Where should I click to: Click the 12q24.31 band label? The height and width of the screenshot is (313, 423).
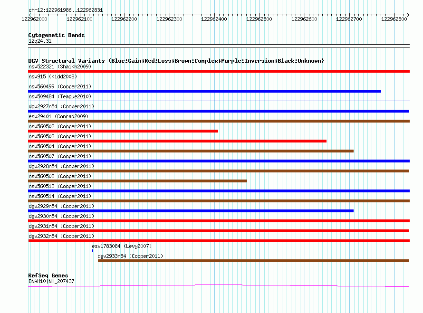40,41
